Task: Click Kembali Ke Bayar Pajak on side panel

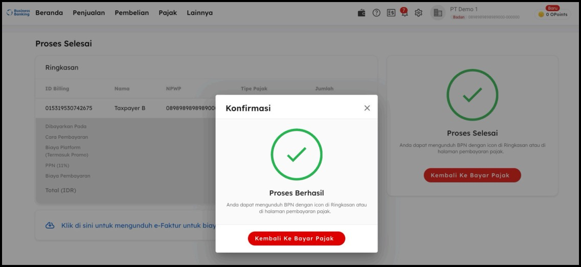Action: point(473,175)
